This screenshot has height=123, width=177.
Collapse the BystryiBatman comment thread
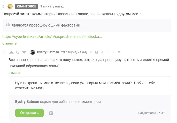(4, 52)
